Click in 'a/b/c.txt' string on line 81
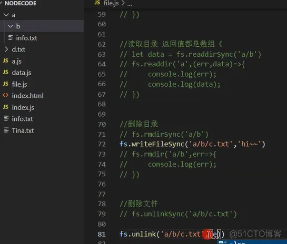The width and height of the screenshot is (287, 244). click(183, 234)
